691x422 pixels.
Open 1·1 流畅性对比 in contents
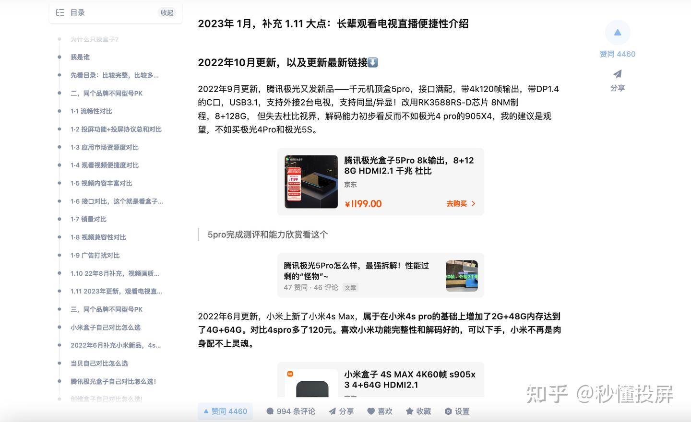[x=91, y=111]
